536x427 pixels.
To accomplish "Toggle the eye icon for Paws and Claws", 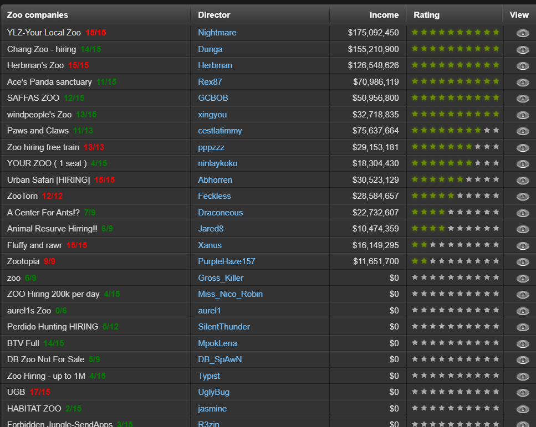I will tap(522, 131).
